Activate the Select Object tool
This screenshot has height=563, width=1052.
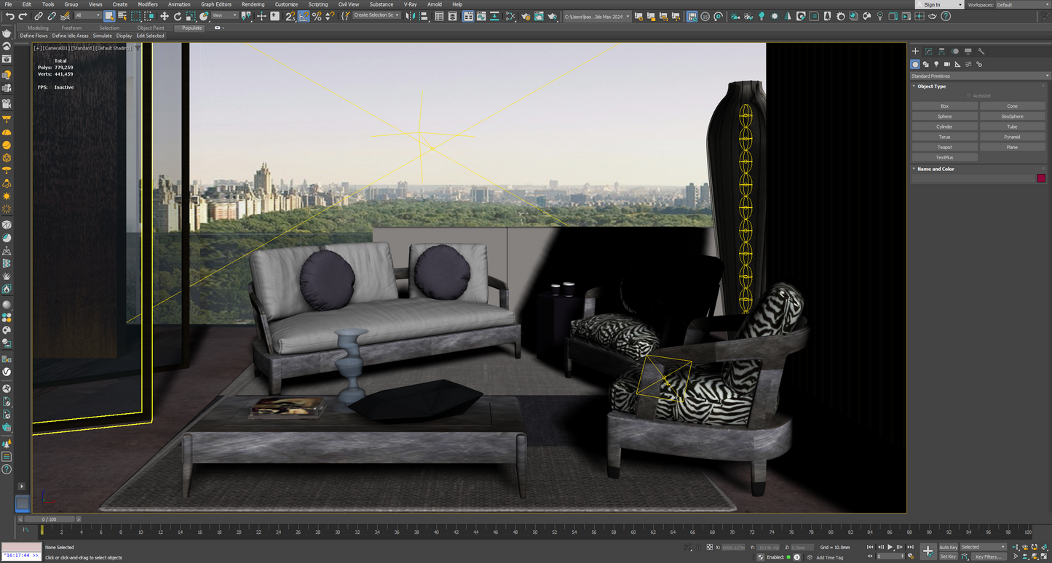109,16
